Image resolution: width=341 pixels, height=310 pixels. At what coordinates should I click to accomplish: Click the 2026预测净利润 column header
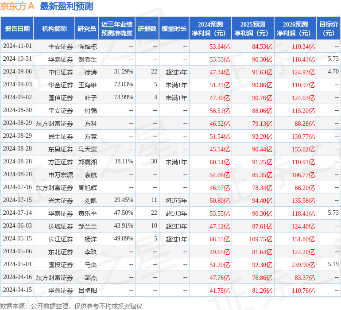(295, 28)
